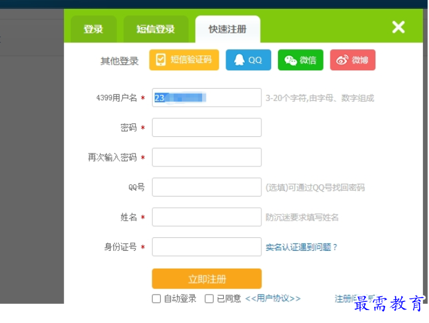This screenshot has width=429, height=323.
Task: Log in with 短信验证码 button
Action: [x=184, y=60]
